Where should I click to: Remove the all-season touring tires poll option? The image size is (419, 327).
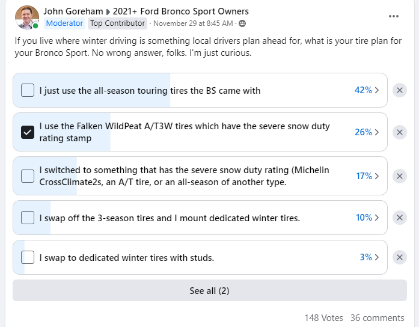(400, 90)
